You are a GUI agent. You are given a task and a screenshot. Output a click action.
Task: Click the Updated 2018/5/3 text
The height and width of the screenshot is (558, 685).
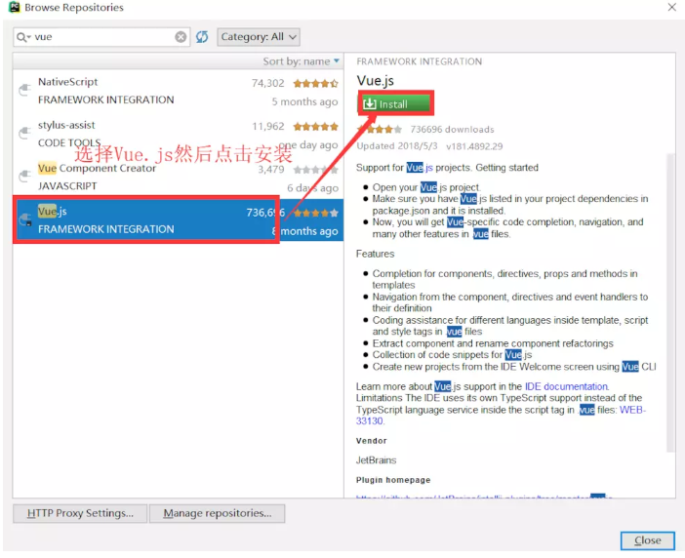[397, 146]
